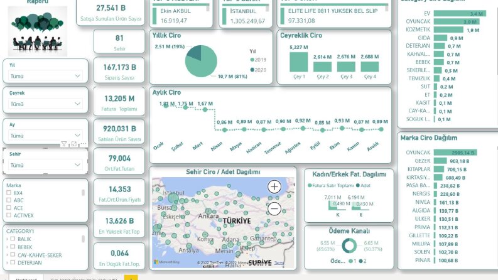Select the GEZER bar in Marka Ciro
This screenshot has width=498, height=280.
click(440, 161)
